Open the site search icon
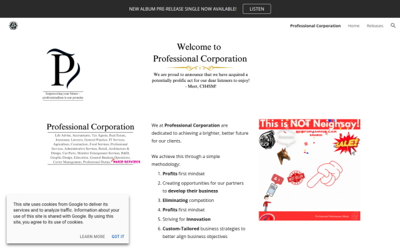This screenshot has width=400, height=250. click(x=393, y=25)
